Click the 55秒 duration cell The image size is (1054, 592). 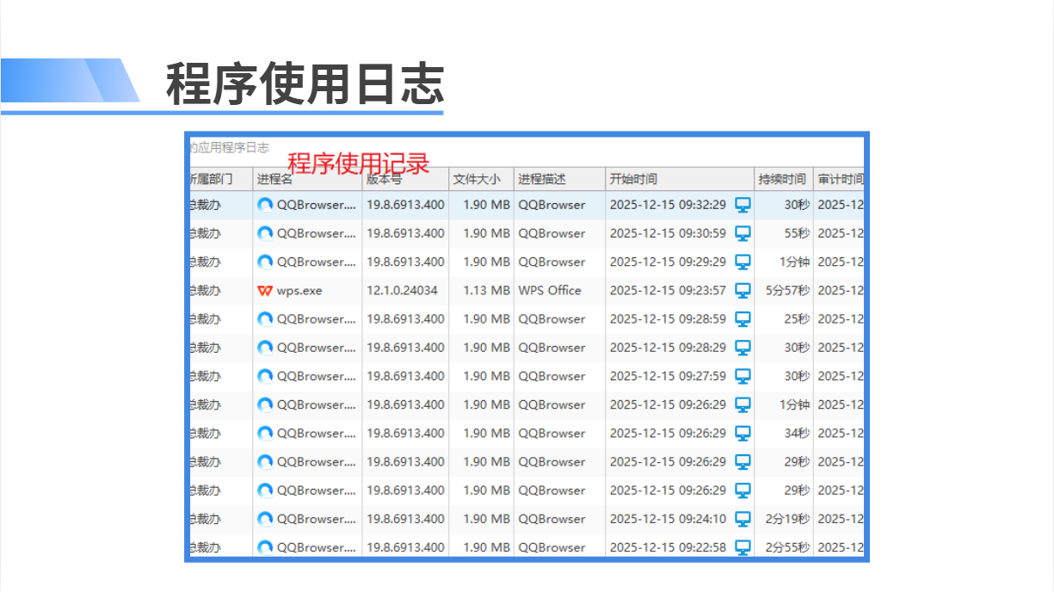797,233
